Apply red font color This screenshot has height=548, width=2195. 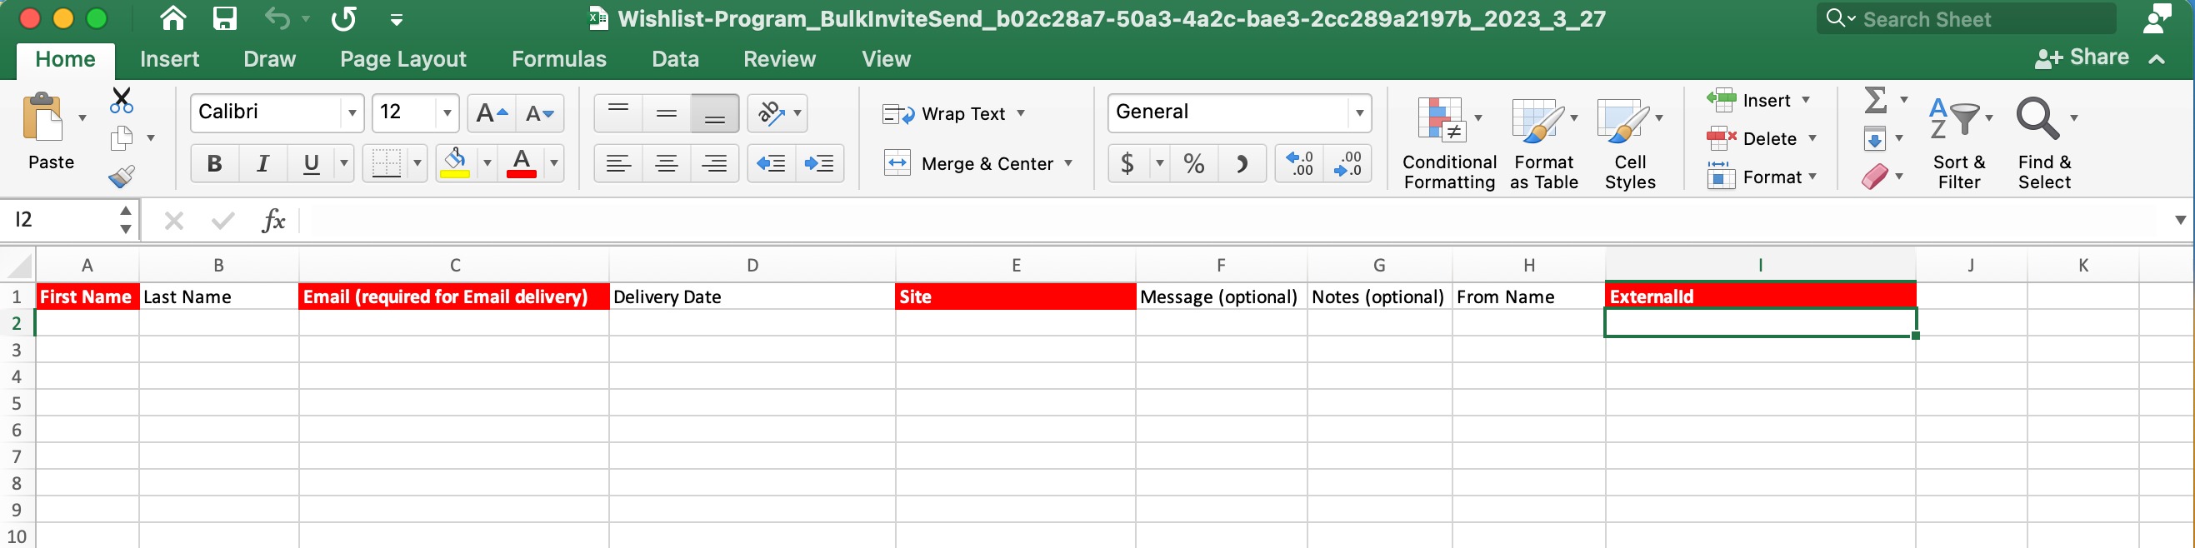click(522, 163)
